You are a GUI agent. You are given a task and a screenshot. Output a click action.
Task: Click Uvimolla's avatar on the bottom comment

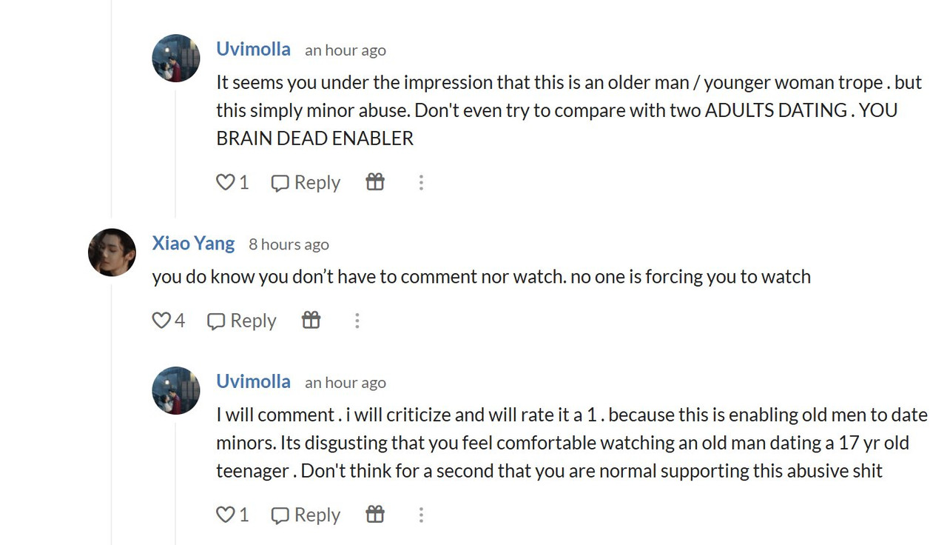coord(176,390)
